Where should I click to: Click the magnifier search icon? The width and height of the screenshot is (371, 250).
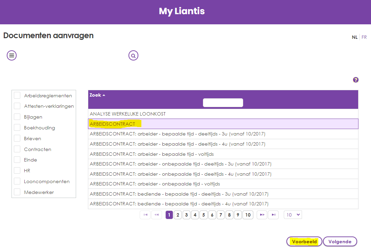pyautogui.click(x=134, y=55)
